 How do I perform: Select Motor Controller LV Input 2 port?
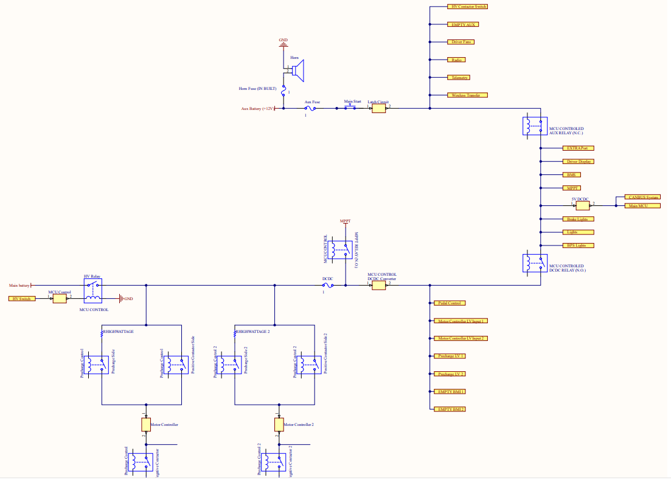[461, 338]
